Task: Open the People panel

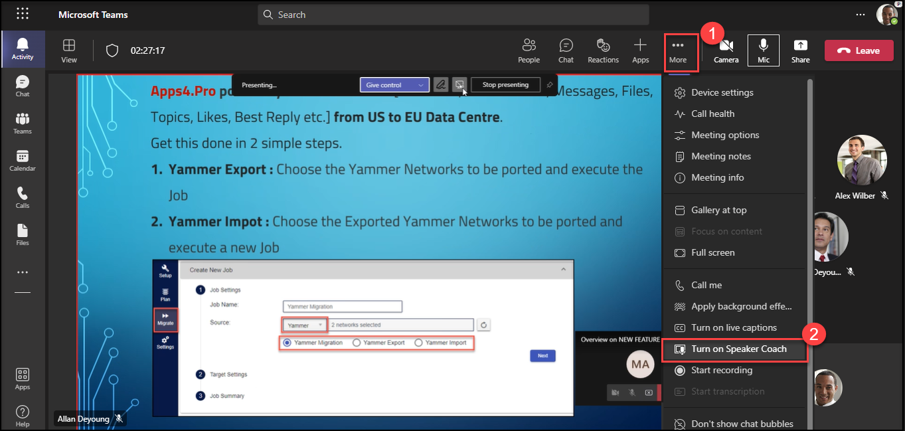Action: (x=529, y=50)
